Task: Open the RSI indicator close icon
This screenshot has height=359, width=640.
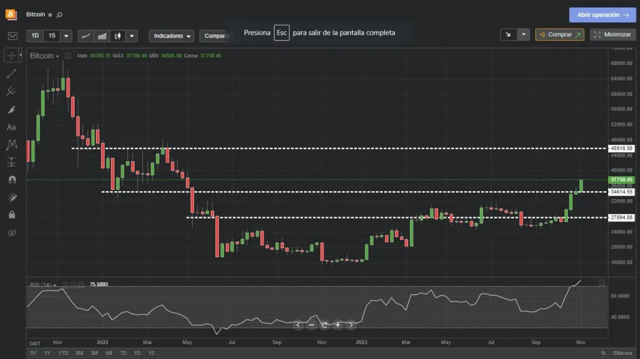Action: click(x=82, y=285)
